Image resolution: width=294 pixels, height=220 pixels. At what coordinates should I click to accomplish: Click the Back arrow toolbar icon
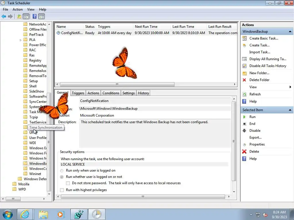[4, 16]
